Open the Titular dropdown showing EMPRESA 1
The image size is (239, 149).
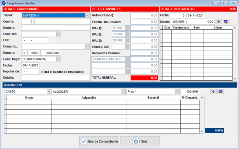[x=87, y=15]
